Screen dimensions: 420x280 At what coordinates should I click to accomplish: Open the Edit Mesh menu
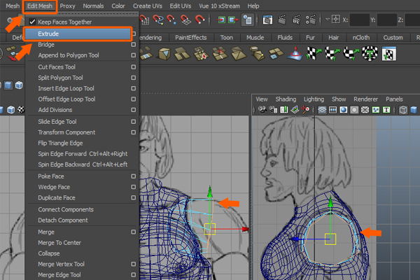click(x=39, y=6)
